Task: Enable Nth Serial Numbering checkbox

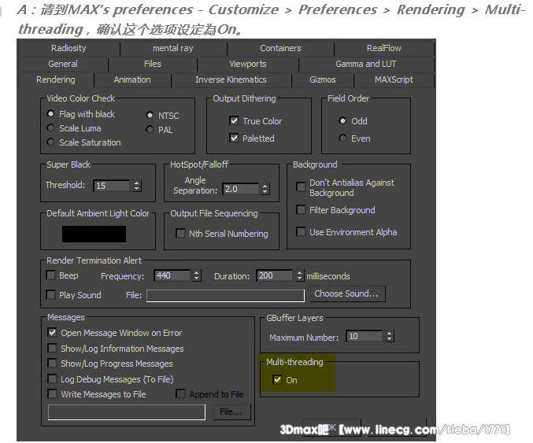Action: 180,234
